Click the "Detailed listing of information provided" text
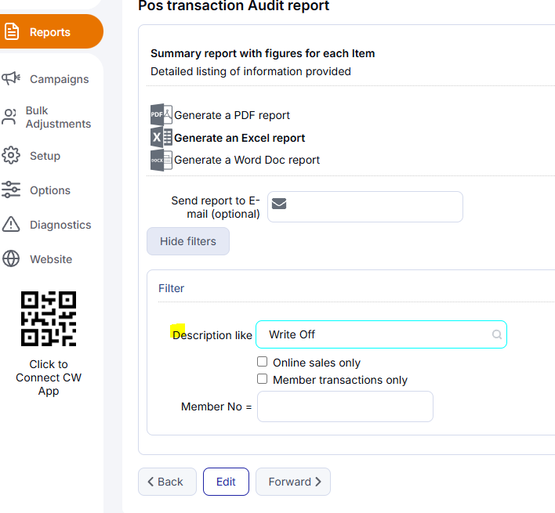555x513 pixels. tap(251, 71)
